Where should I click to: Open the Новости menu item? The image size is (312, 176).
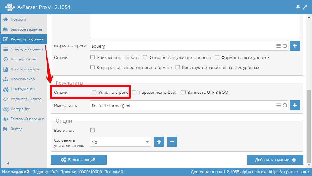[24, 19]
